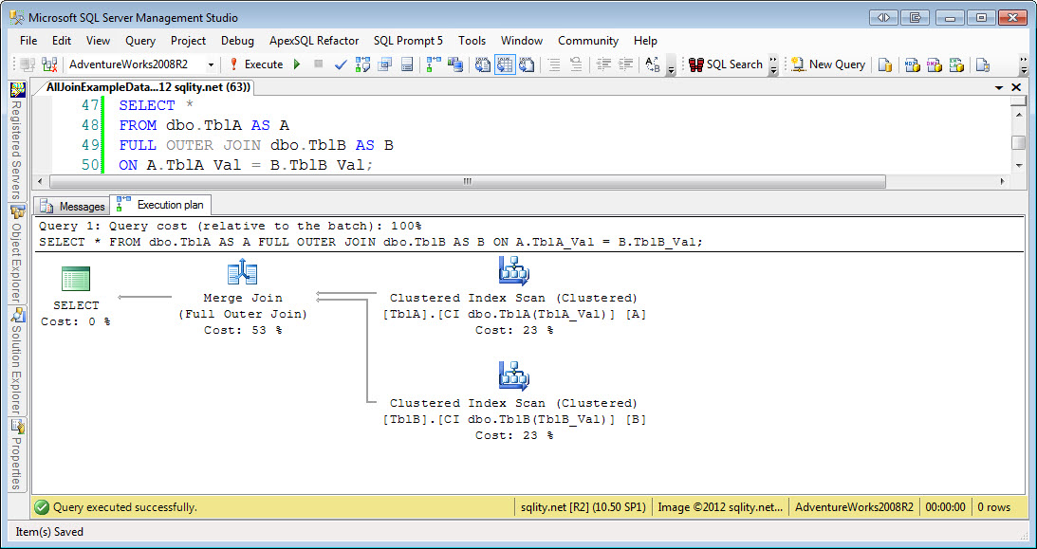Image resolution: width=1037 pixels, height=549 pixels.
Task: Click the editor horizontal scrollbar thumb
Action: [468, 181]
